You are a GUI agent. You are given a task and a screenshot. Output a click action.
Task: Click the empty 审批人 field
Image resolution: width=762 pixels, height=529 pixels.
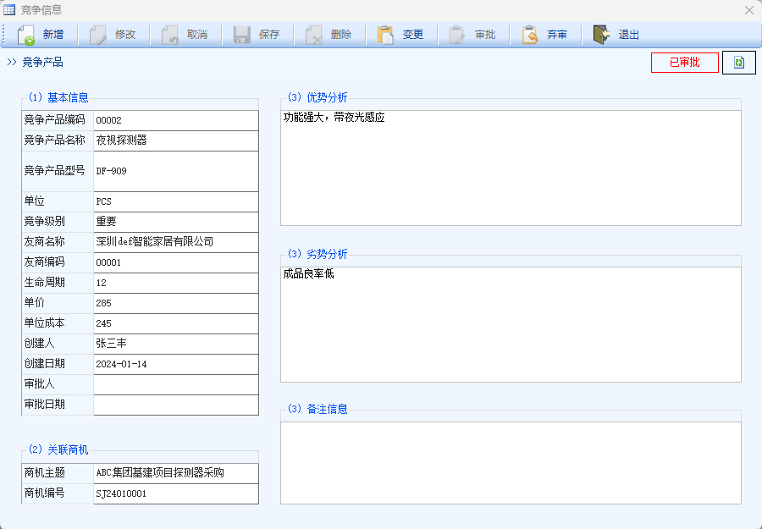(176, 385)
